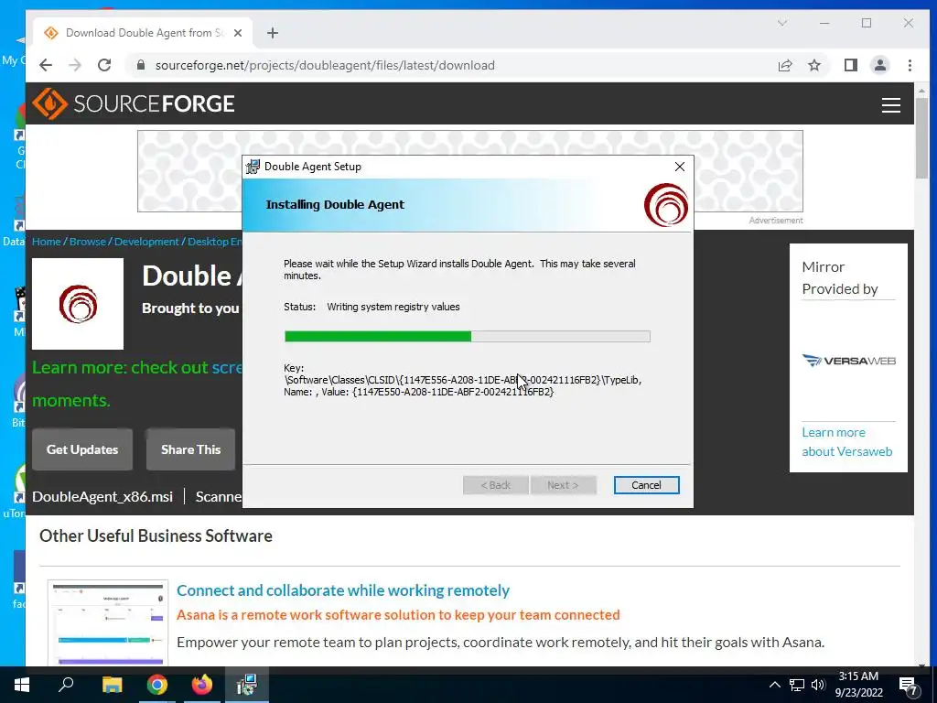Show hidden system tray icons
This screenshot has width=937, height=703.
pos(774,685)
